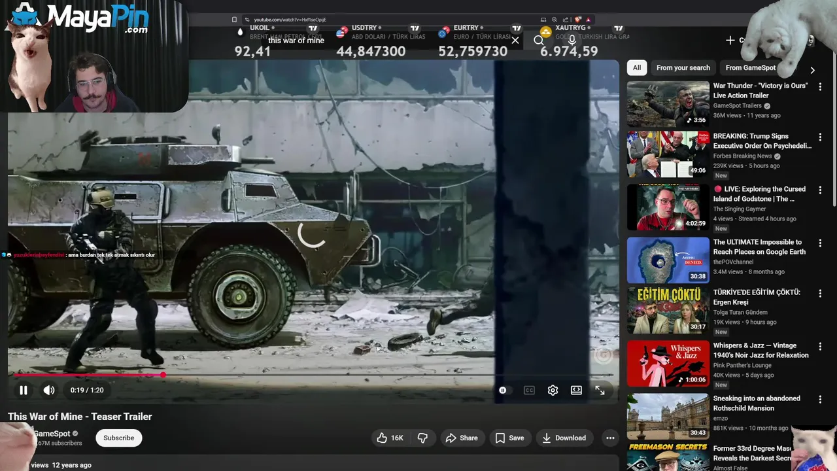The width and height of the screenshot is (837, 471).
Task: Click thePOVchannel channel name
Action: tap(733, 262)
